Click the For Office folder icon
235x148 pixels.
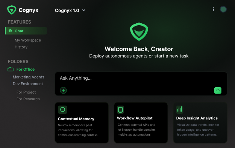(11, 69)
